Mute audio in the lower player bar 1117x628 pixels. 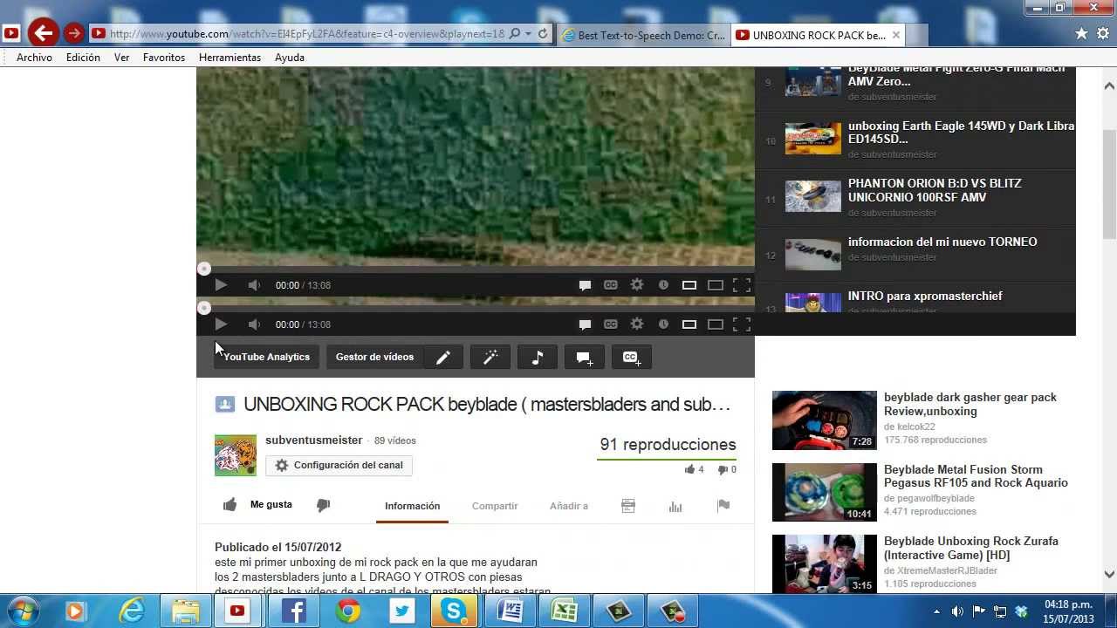(x=254, y=324)
